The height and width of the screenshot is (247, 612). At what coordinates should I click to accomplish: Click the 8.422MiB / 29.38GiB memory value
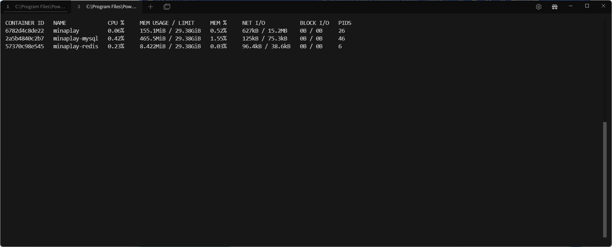(170, 46)
